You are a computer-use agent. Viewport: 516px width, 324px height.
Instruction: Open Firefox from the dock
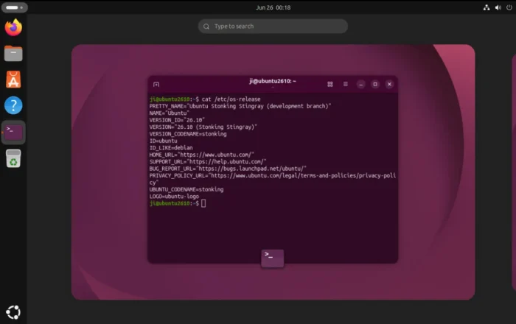point(13,27)
